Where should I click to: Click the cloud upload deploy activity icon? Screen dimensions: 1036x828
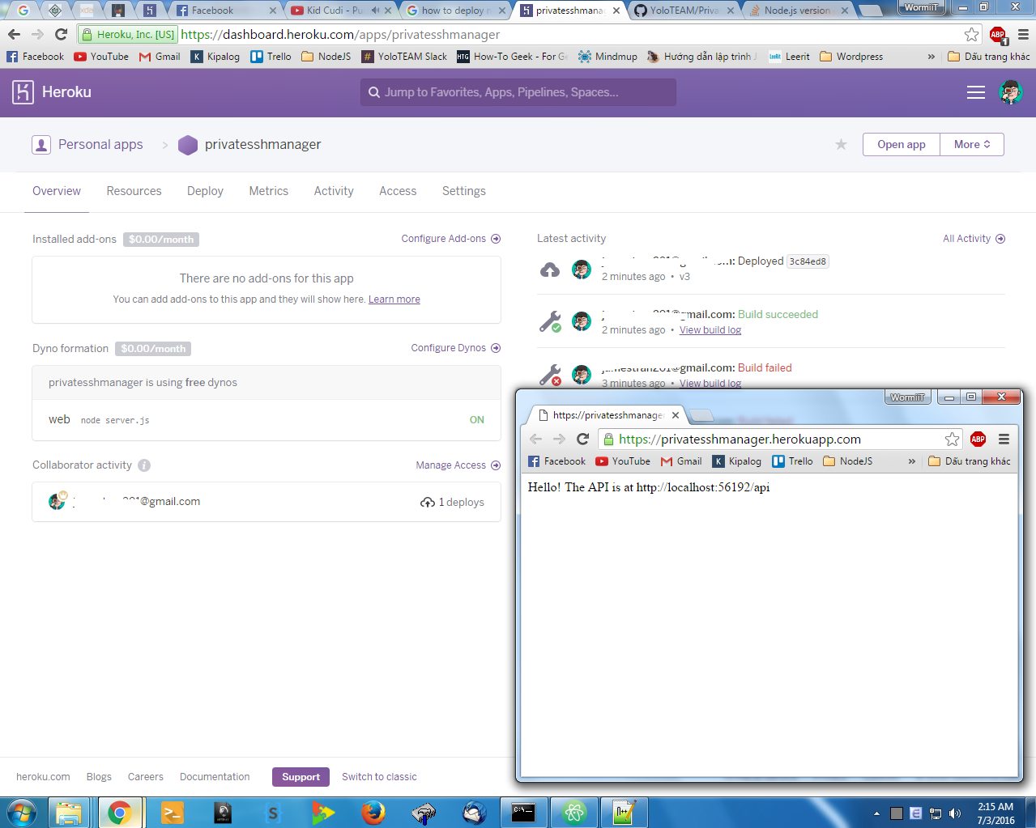tap(550, 270)
